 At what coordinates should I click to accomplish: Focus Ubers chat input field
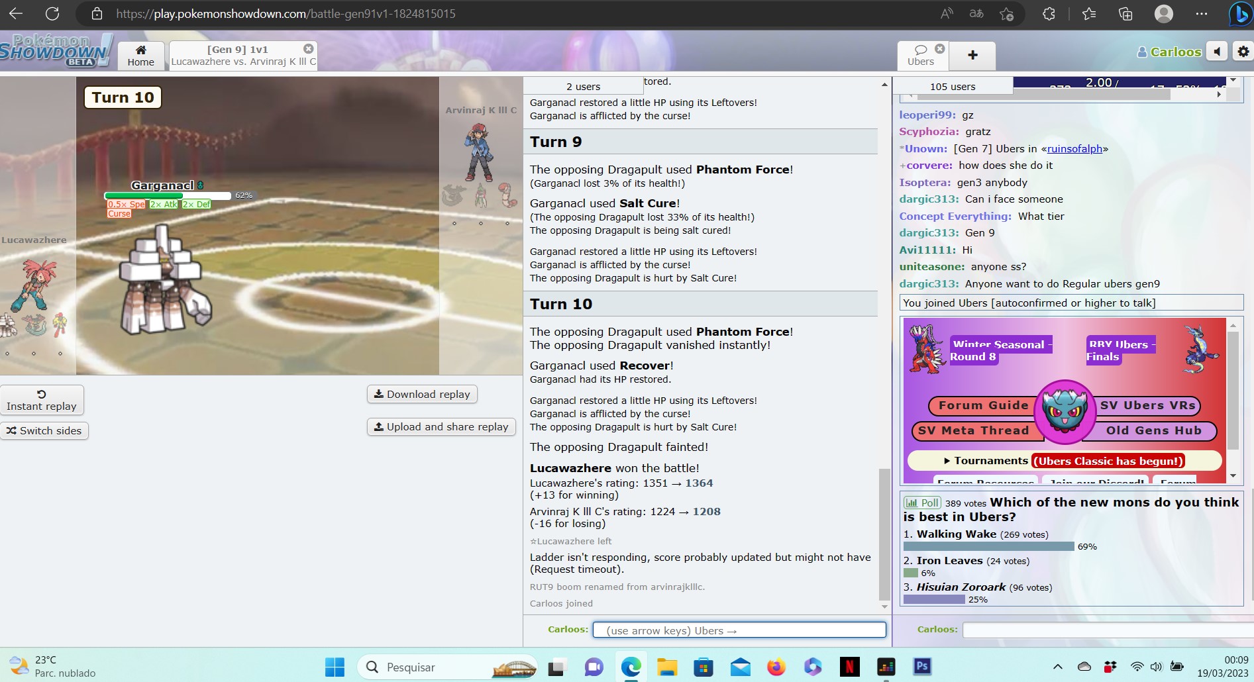pyautogui.click(x=1108, y=630)
